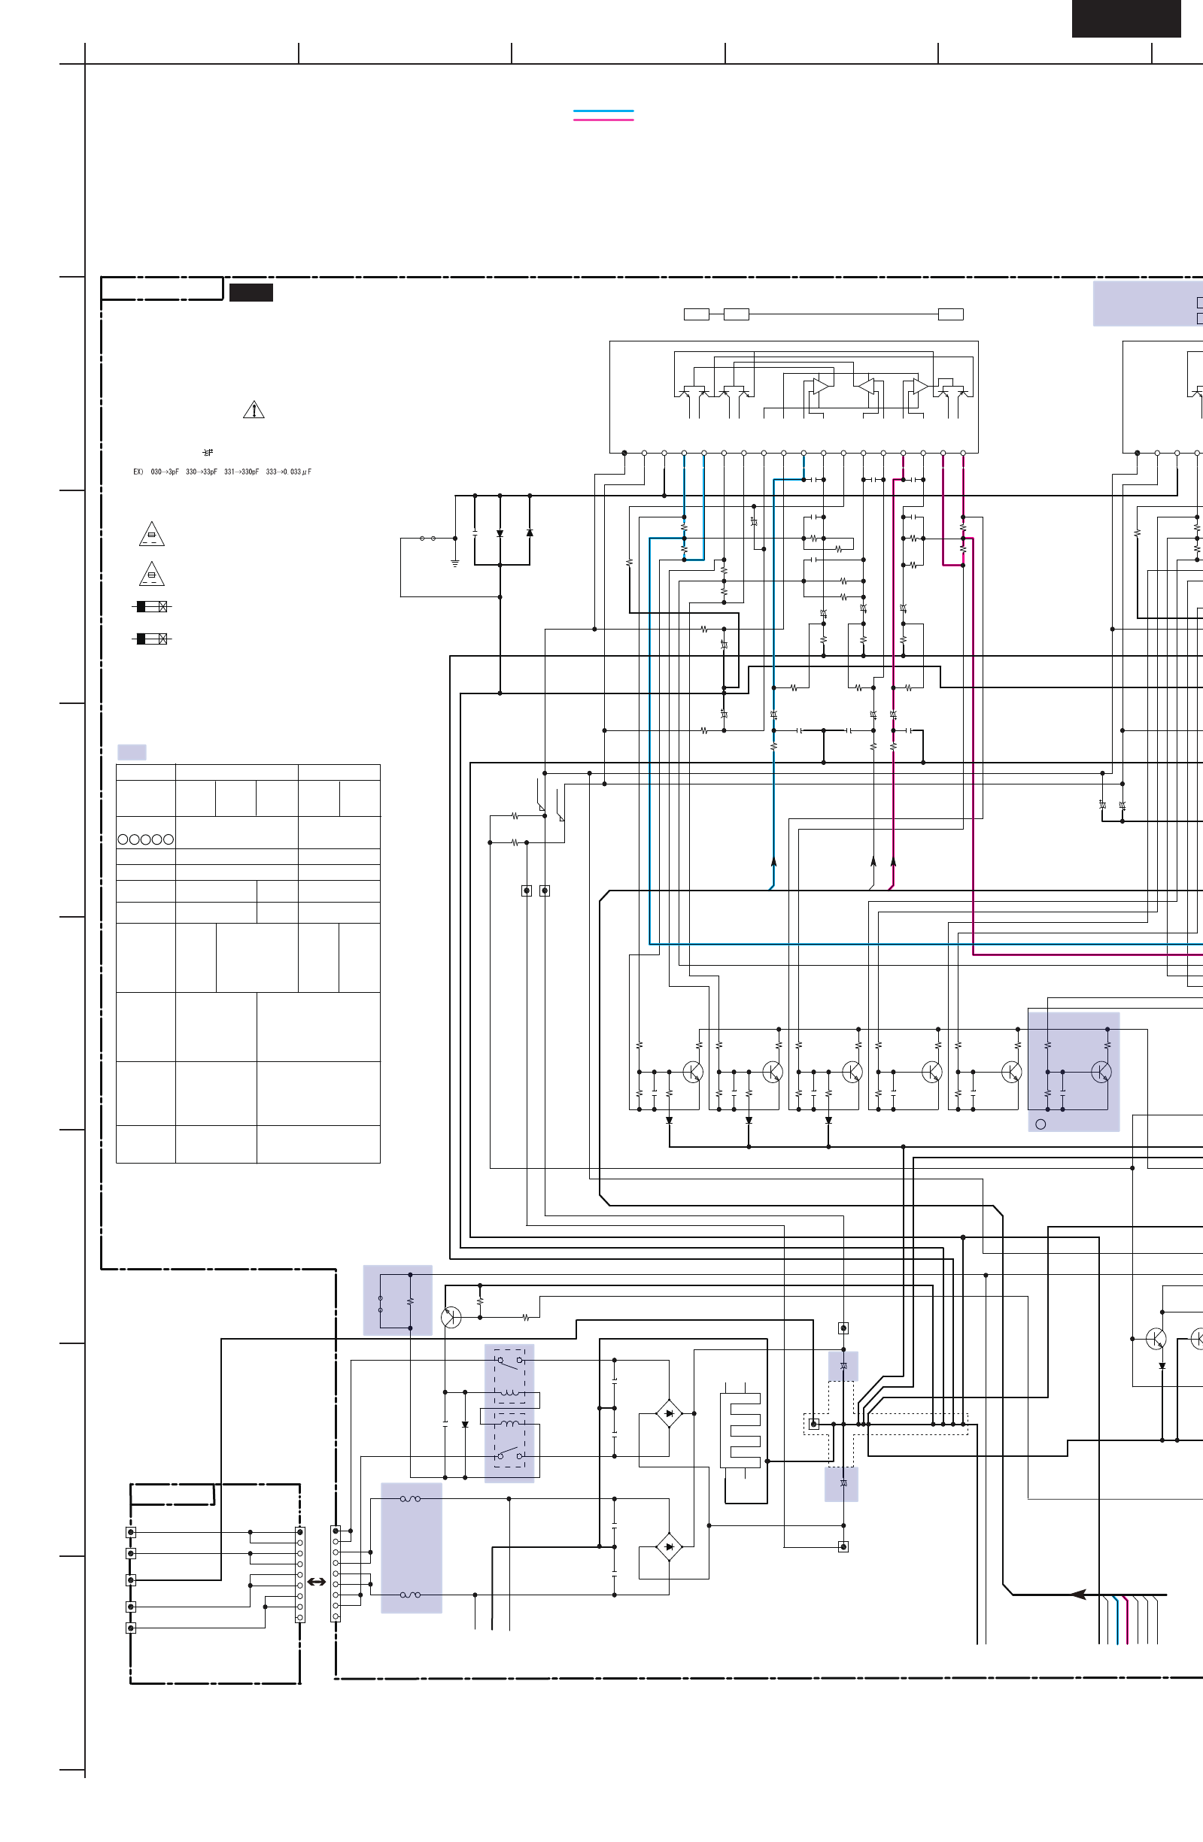The height and width of the screenshot is (1842, 1203).
Task: Select the lower fuse-in-triangle legend symbol
Action: click(152, 573)
